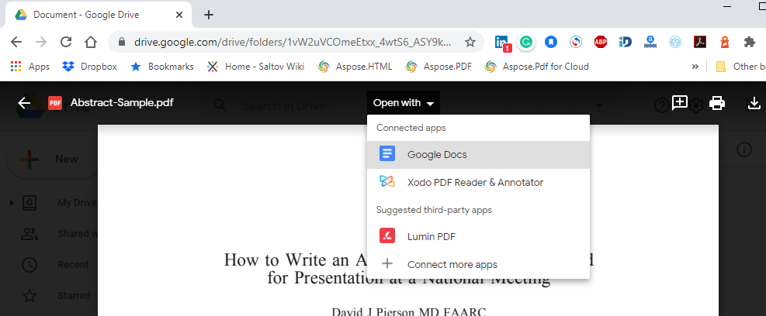Choose Xodo PDF Reader & Annotator
This screenshot has height=316, width=766.
[478, 182]
